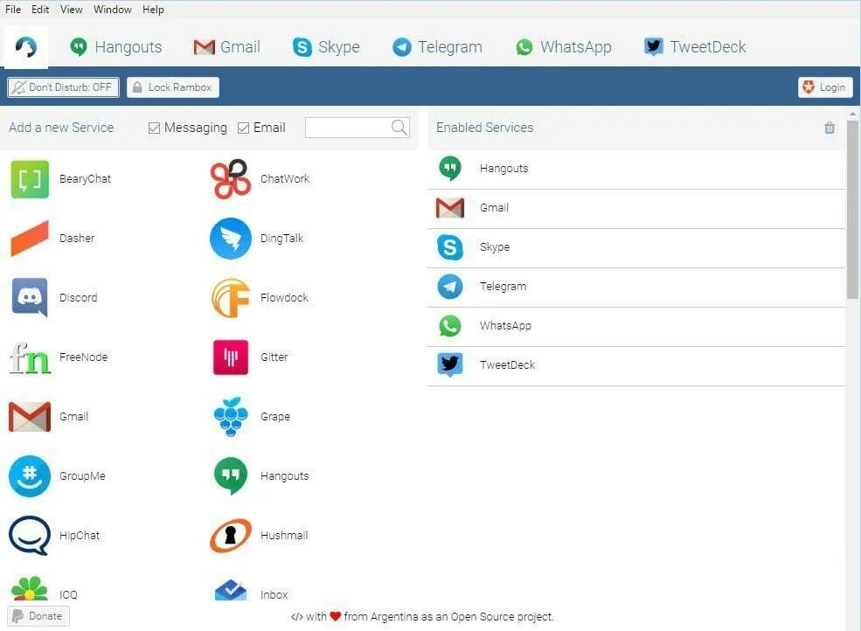Switch to the Skype tab

(x=326, y=46)
